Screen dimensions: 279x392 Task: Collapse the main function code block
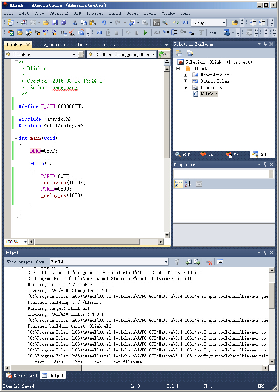(16, 138)
